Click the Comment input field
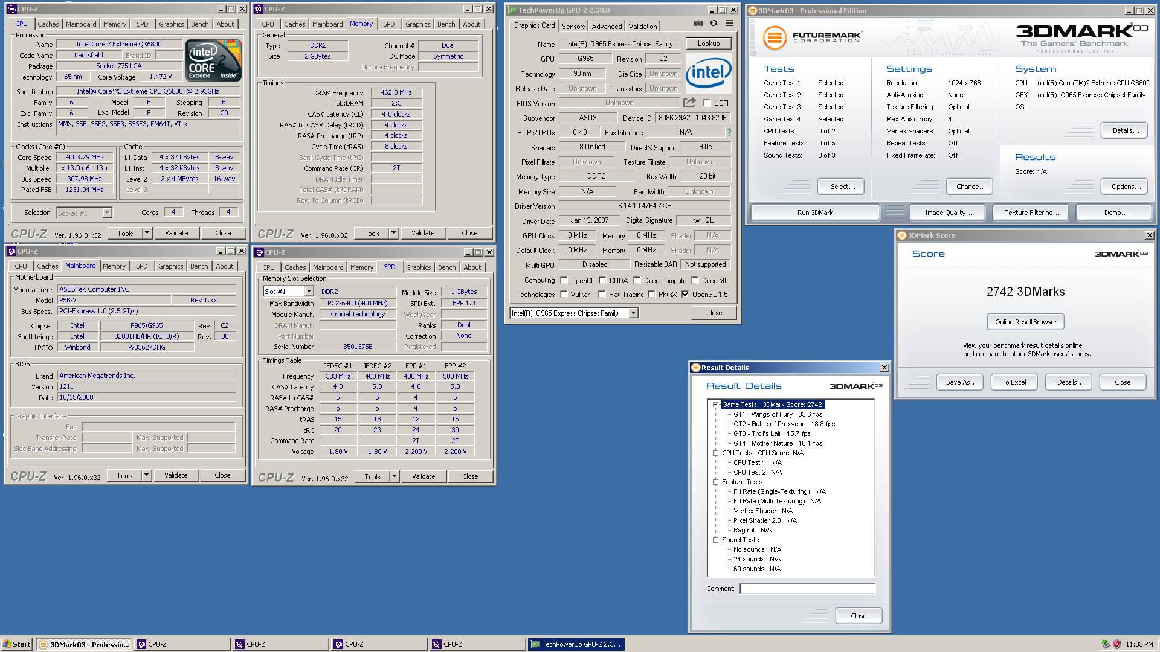 point(807,589)
